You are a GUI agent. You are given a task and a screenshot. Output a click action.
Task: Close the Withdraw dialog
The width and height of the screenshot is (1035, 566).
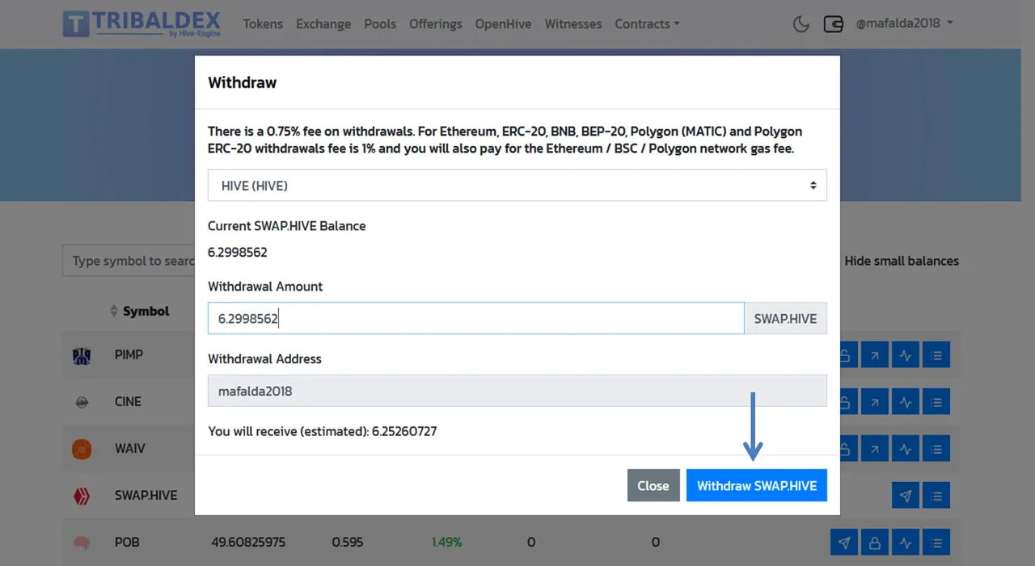click(x=653, y=485)
